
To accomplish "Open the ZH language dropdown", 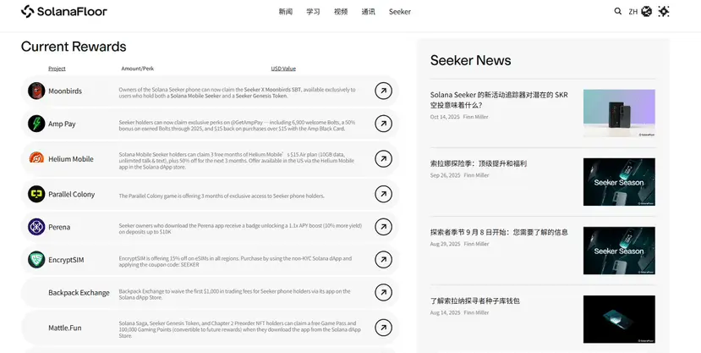I will [x=633, y=12].
